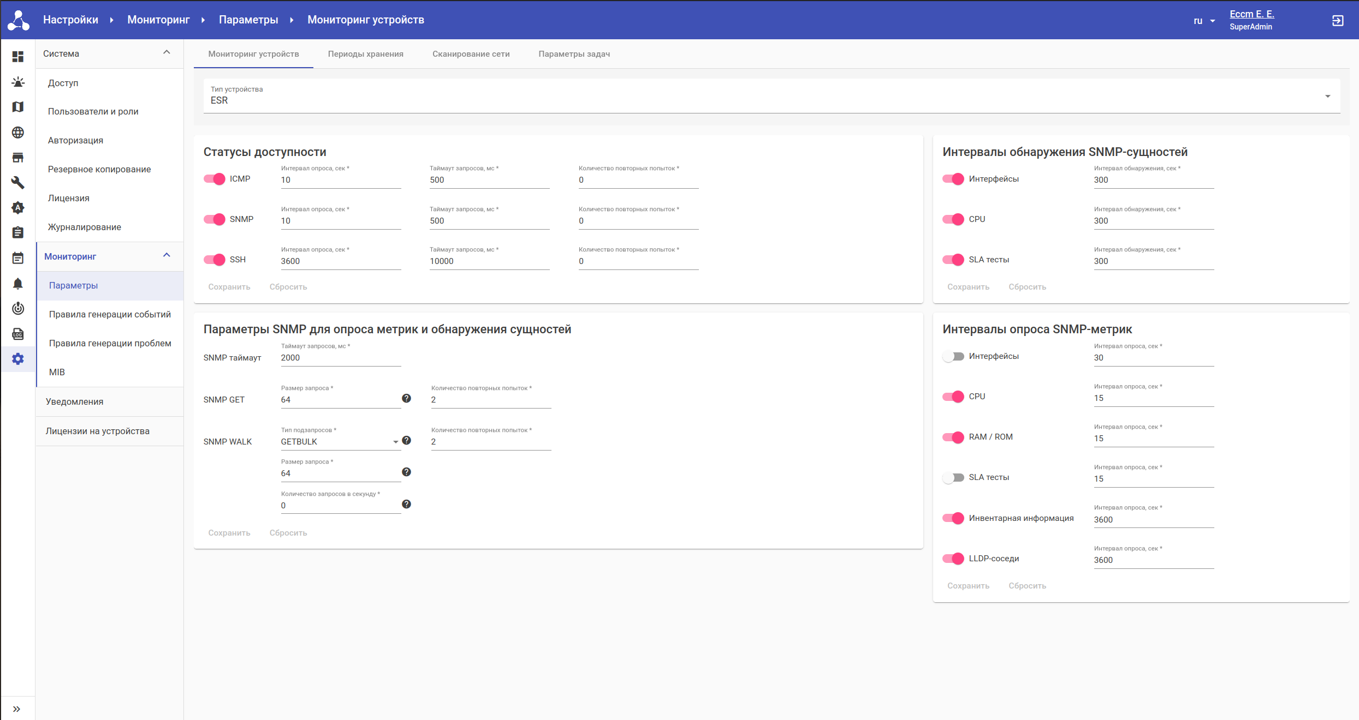Screen dimensions: 1359x720
Task: Click the globe network sidebar icon
Action: coord(18,133)
